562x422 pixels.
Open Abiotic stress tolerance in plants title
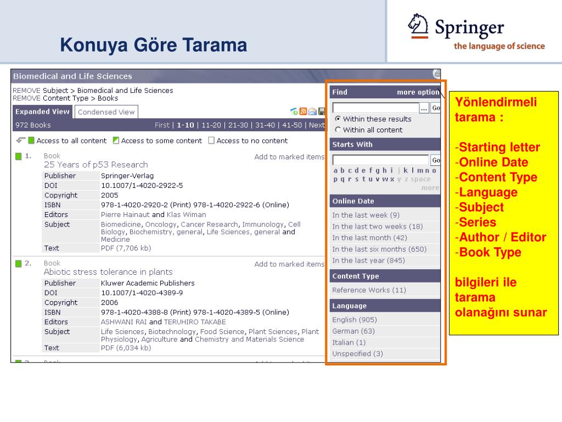[108, 272]
